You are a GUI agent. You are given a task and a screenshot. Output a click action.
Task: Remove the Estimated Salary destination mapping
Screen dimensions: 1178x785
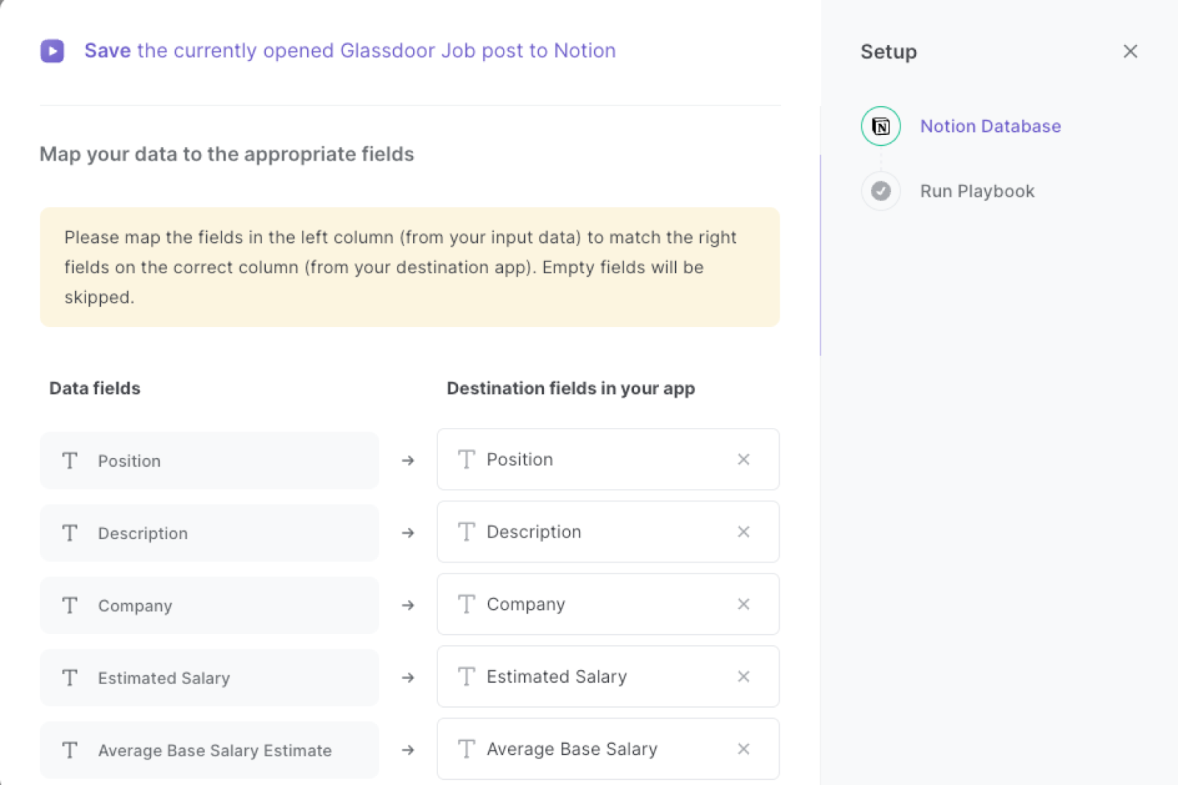pyautogui.click(x=744, y=677)
